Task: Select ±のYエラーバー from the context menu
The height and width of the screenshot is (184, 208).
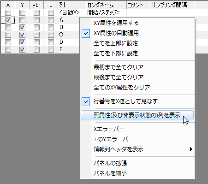Action: click(137, 139)
